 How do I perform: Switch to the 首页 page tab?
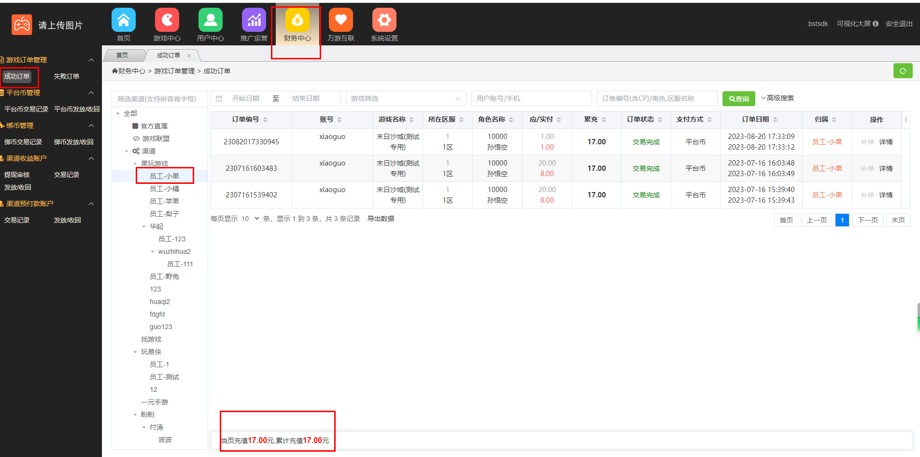point(123,55)
